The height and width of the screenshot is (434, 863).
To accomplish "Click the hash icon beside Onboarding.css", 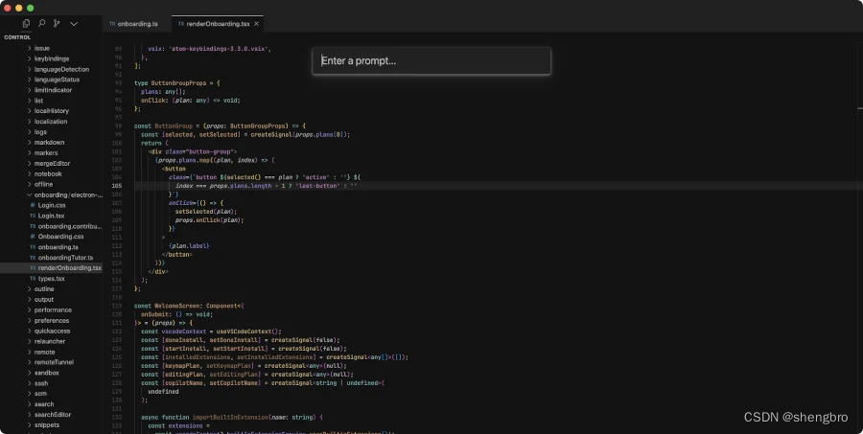I will [x=33, y=237].
